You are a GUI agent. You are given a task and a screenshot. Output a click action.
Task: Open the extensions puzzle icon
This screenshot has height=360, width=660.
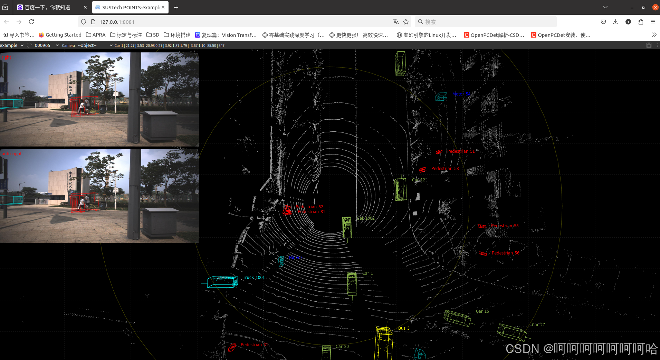tap(641, 22)
